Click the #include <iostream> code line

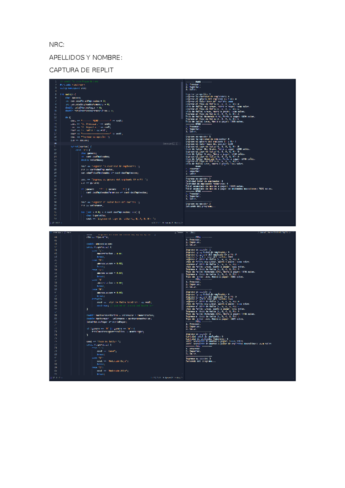[x=72, y=85]
